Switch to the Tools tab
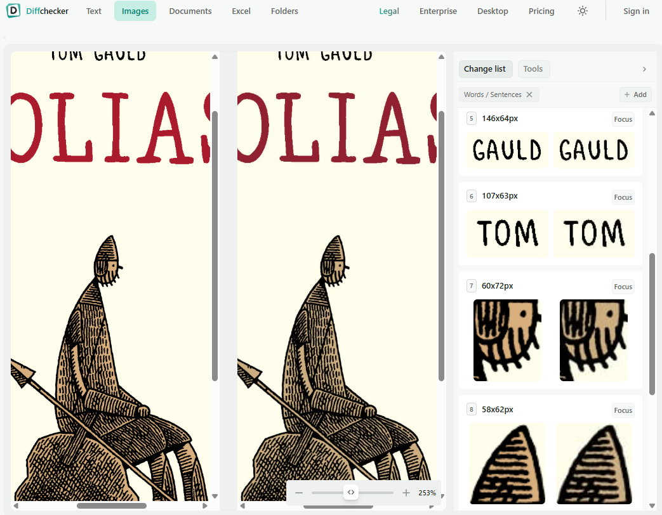Viewport: 662px width, 515px height. pyautogui.click(x=533, y=68)
